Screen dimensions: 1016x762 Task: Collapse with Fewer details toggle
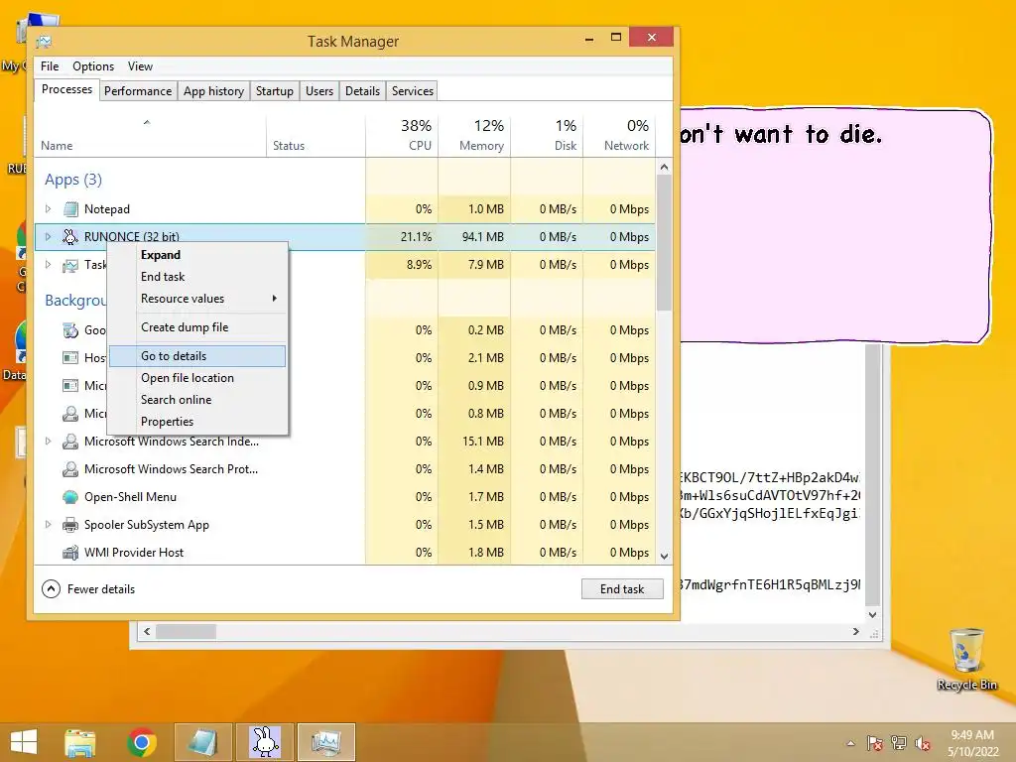pos(88,589)
